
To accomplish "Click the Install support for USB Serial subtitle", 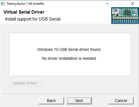I will pyautogui.click(x=33, y=19).
